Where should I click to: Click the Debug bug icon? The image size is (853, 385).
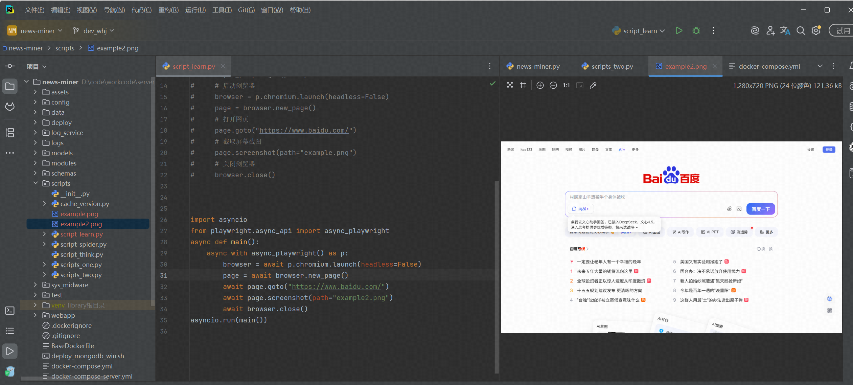(696, 31)
